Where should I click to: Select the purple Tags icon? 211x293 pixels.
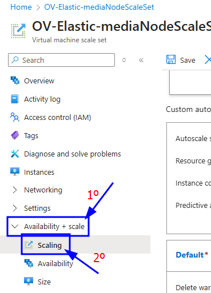15,135
